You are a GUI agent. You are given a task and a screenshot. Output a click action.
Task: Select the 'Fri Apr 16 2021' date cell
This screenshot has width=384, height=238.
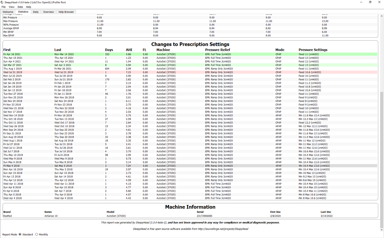click(12, 54)
